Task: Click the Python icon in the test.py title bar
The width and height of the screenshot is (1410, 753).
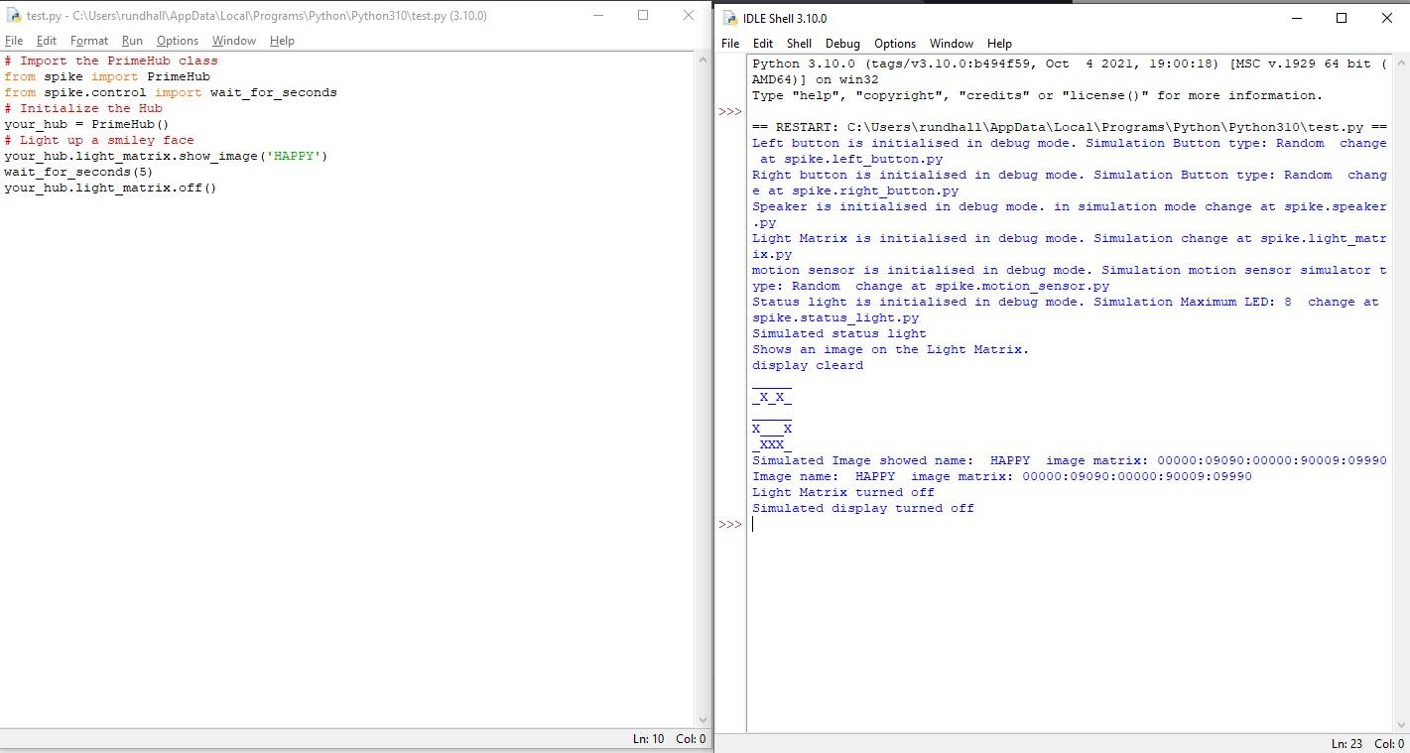Action: point(14,15)
